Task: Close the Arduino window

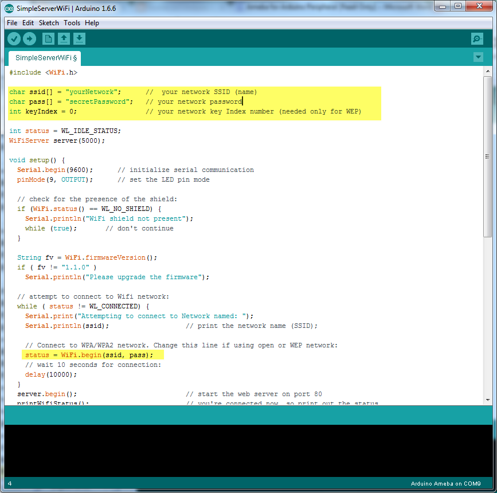Action: pyautogui.click(x=479, y=6)
